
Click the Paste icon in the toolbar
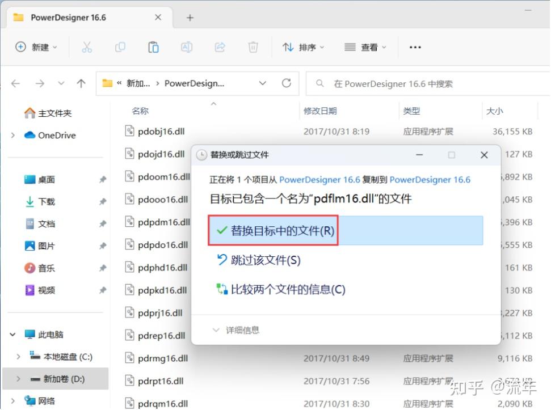(153, 47)
